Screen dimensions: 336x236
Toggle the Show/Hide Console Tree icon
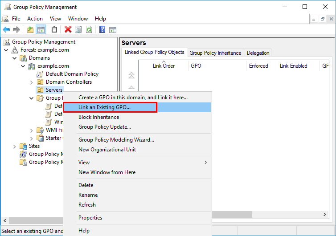click(41, 29)
